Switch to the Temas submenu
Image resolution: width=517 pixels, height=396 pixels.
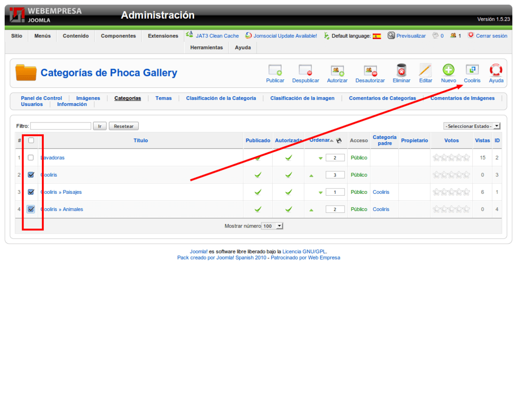click(164, 98)
